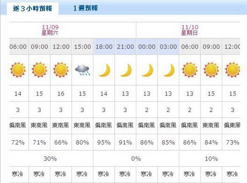Click the 15:00 time column header
The image size is (247, 183).
[x=82, y=47]
